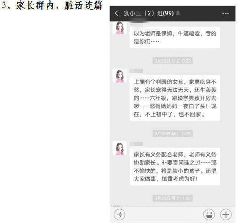Click the avatar beside the first message
Screen dimensions: 243x223
[x=119, y=28]
